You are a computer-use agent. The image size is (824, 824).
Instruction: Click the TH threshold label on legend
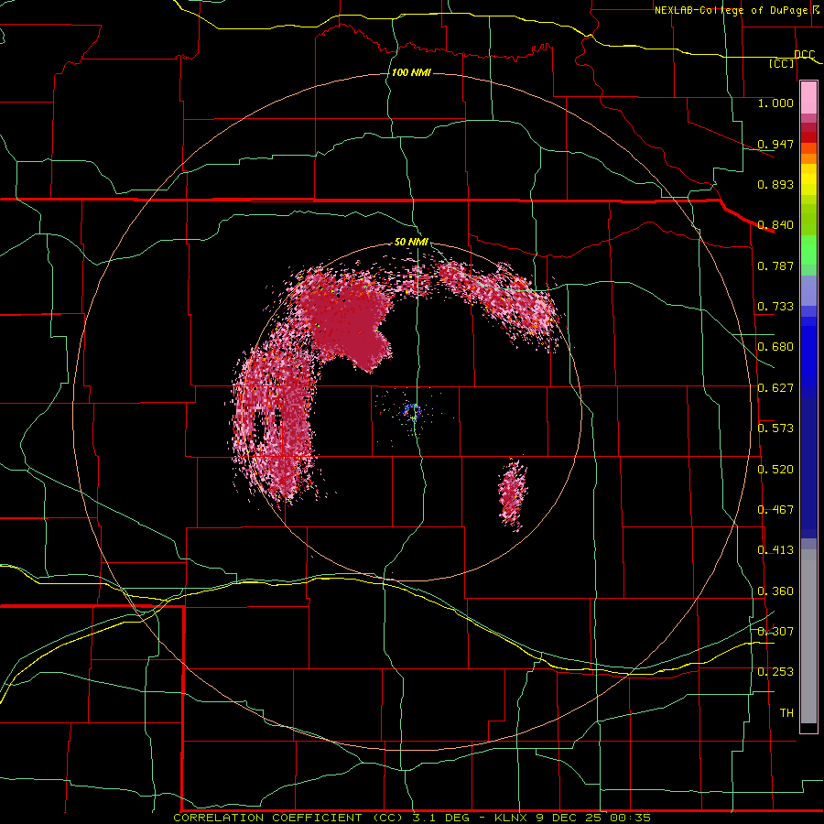pos(786,713)
